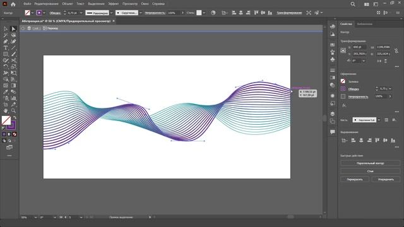Select the Eyedropper tool
Screen dimensions: 404x227
(x=6, y=92)
